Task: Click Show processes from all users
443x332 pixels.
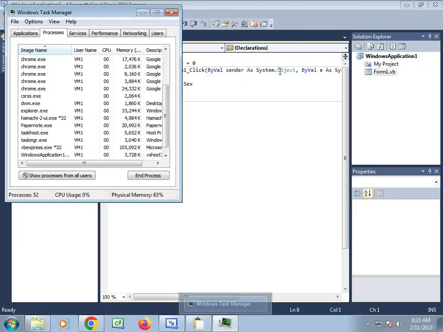Action: [x=57, y=176]
